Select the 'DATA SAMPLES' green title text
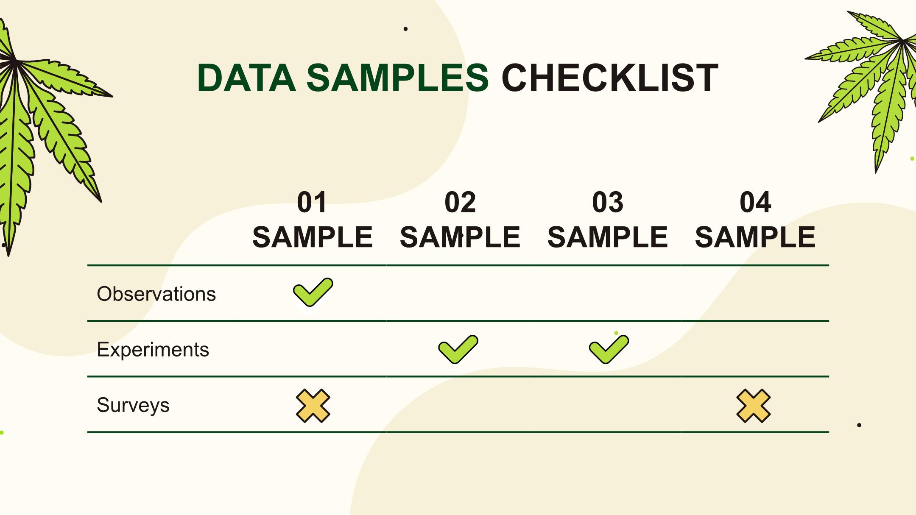Image resolution: width=916 pixels, height=515 pixels. pyautogui.click(x=343, y=78)
